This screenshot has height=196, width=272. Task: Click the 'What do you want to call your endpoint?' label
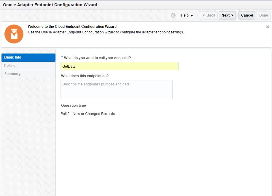(97, 58)
